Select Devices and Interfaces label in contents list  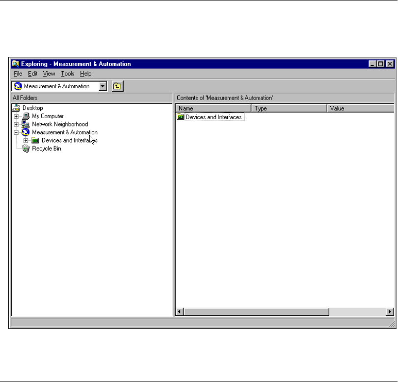click(214, 117)
